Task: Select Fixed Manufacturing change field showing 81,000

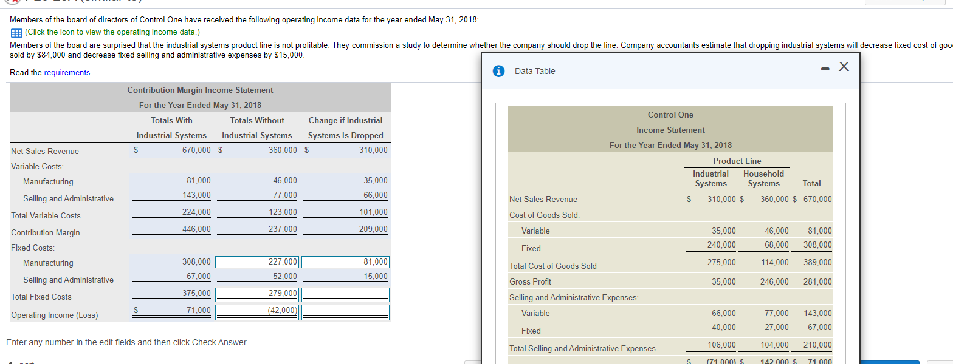Action: 345,262
